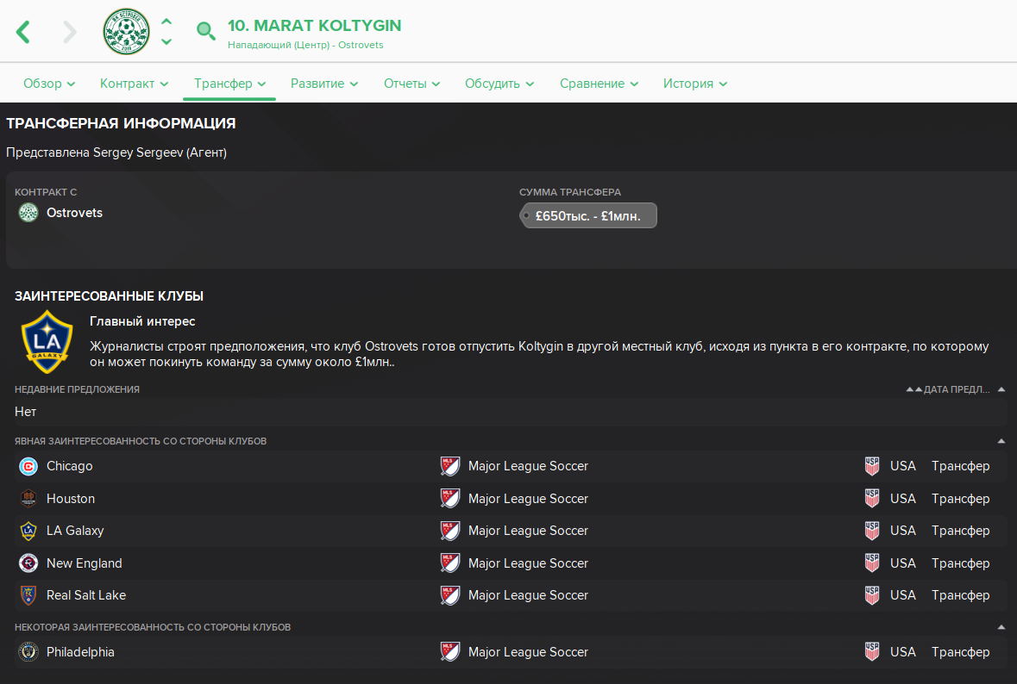Click the Chicago club logo

[x=28, y=466]
